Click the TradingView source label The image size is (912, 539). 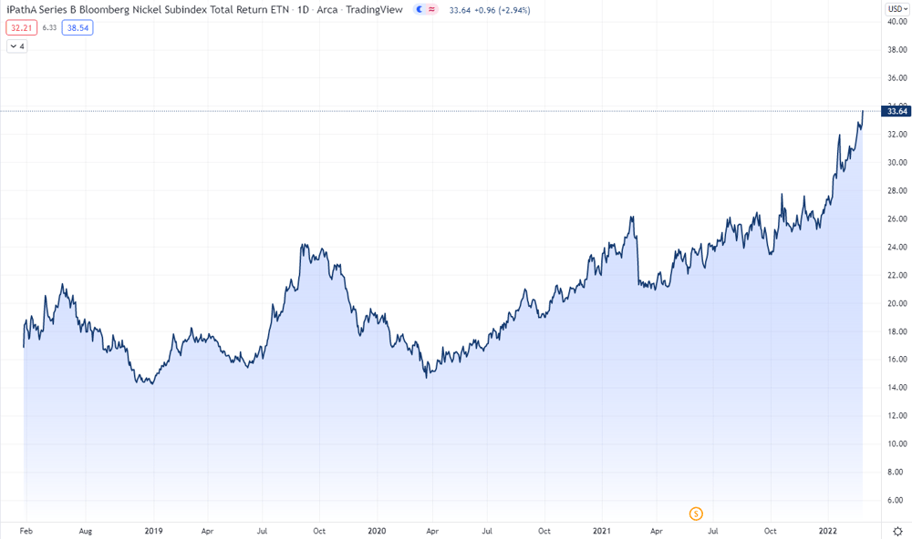[x=374, y=10]
